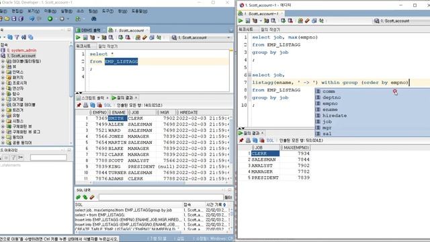This screenshot has height=242, width=430.
Task: Click the first green icon in SQL history toolbar
Action: click(78, 197)
